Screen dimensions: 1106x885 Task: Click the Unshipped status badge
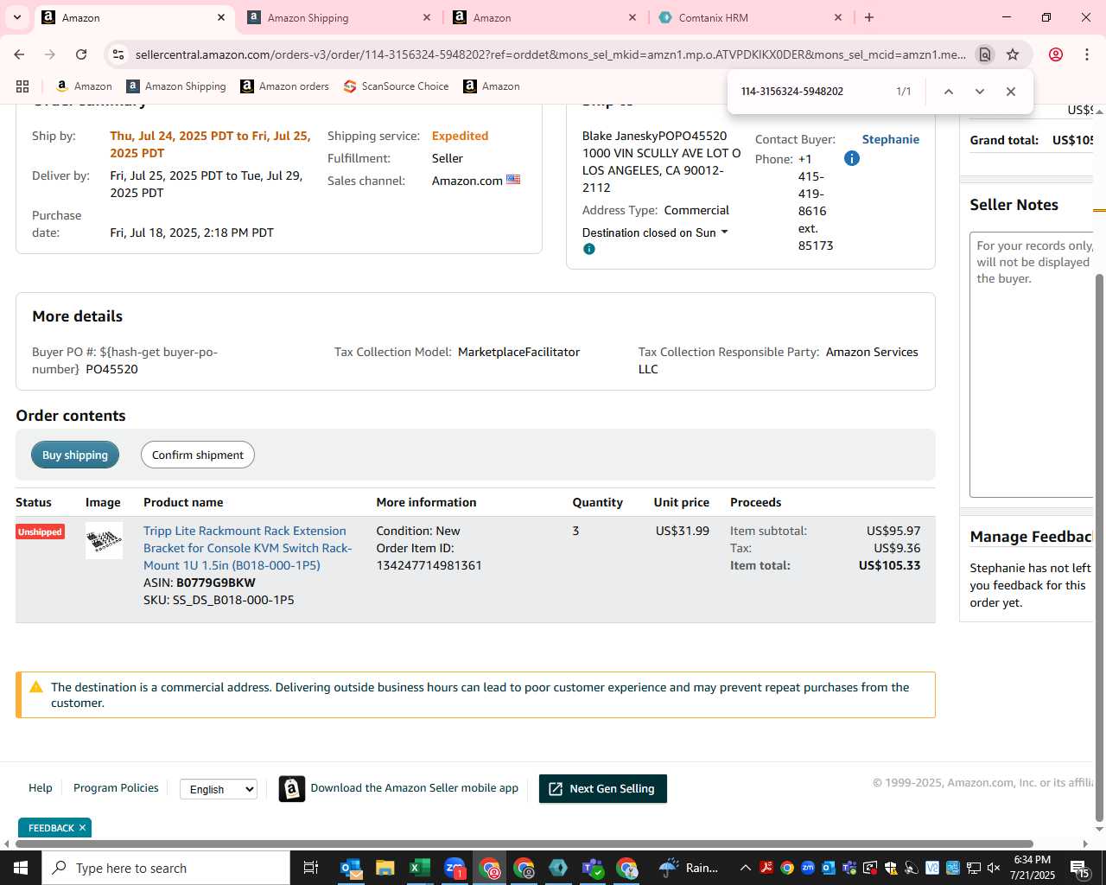pyautogui.click(x=40, y=532)
